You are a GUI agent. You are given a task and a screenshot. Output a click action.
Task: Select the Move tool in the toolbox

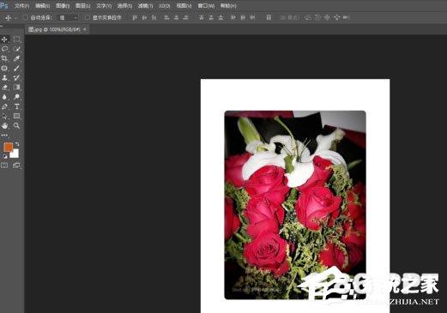(4, 39)
